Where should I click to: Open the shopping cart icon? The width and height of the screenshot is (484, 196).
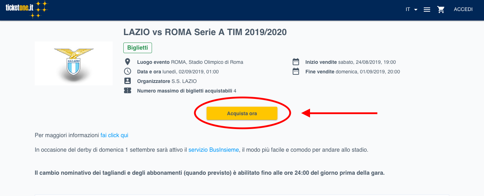coord(441,10)
